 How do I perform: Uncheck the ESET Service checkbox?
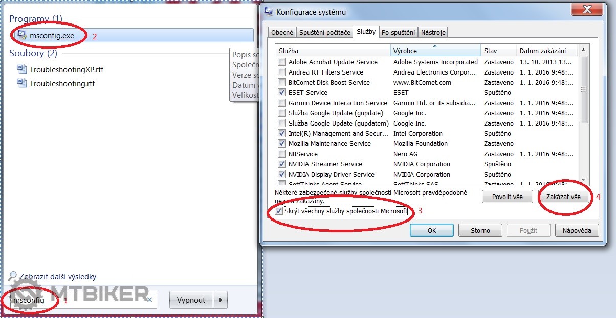pos(282,92)
